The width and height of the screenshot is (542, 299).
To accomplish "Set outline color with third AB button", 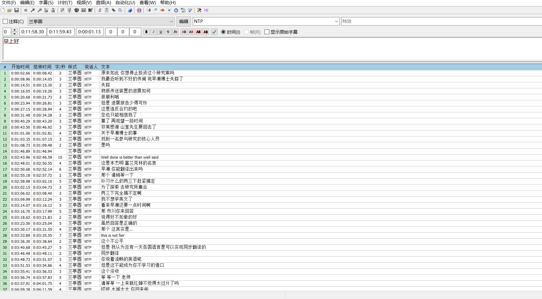I will point(198,32).
